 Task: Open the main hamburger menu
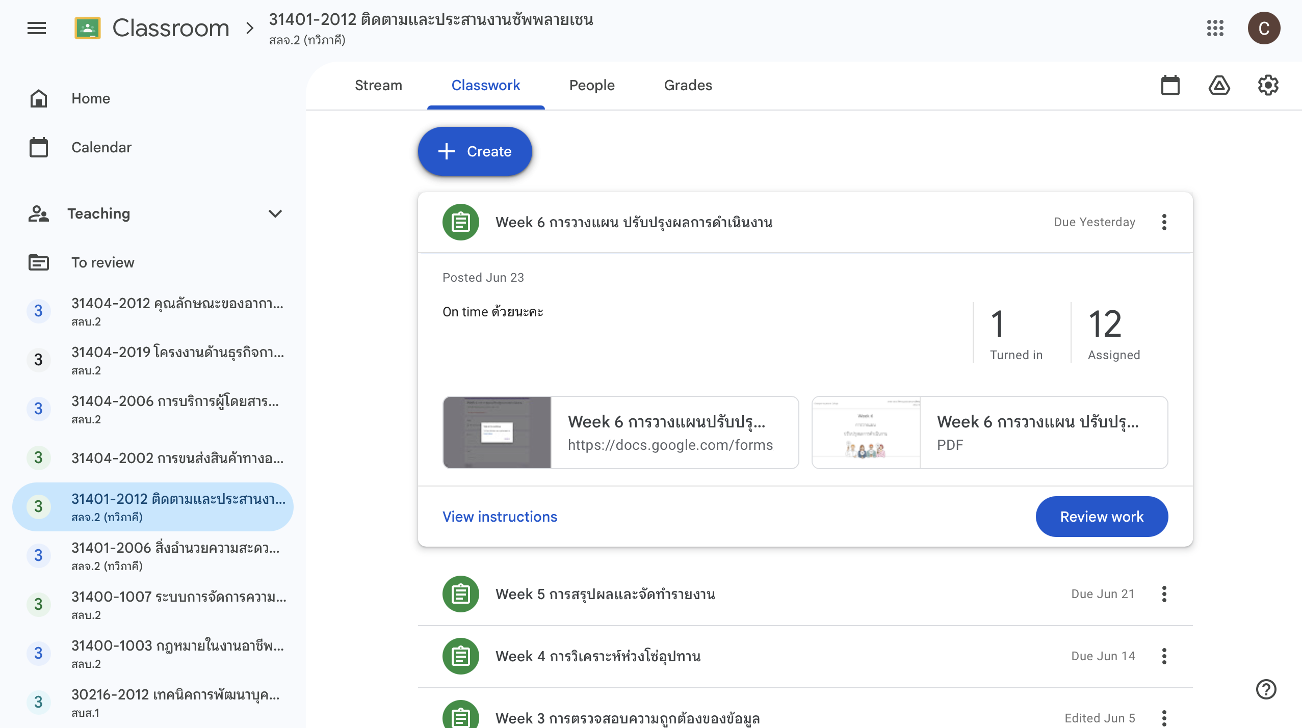37,28
